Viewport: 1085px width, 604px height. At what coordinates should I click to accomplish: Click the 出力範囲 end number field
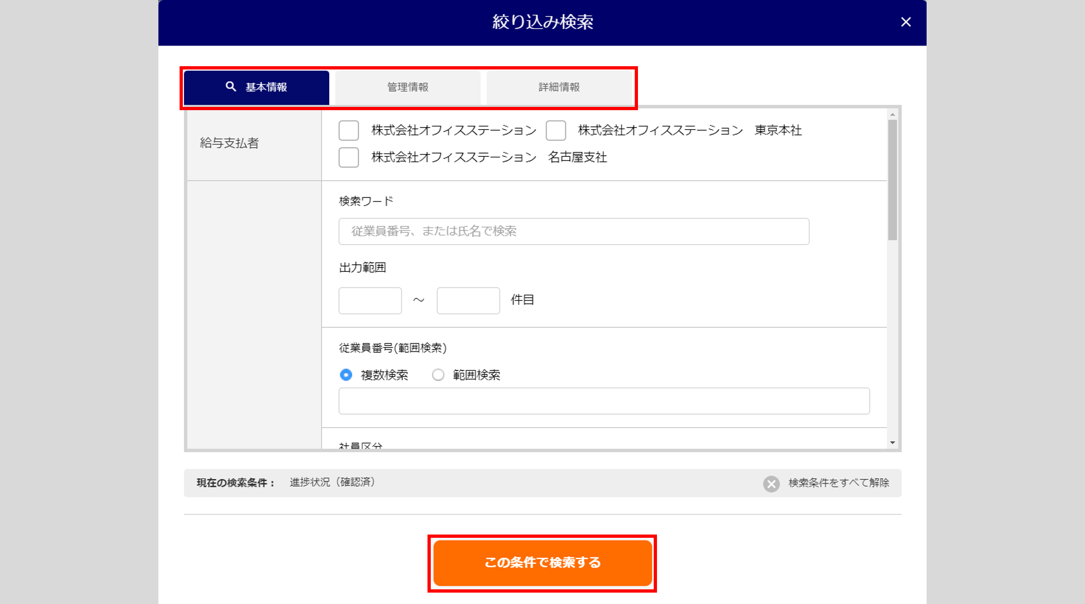click(468, 301)
